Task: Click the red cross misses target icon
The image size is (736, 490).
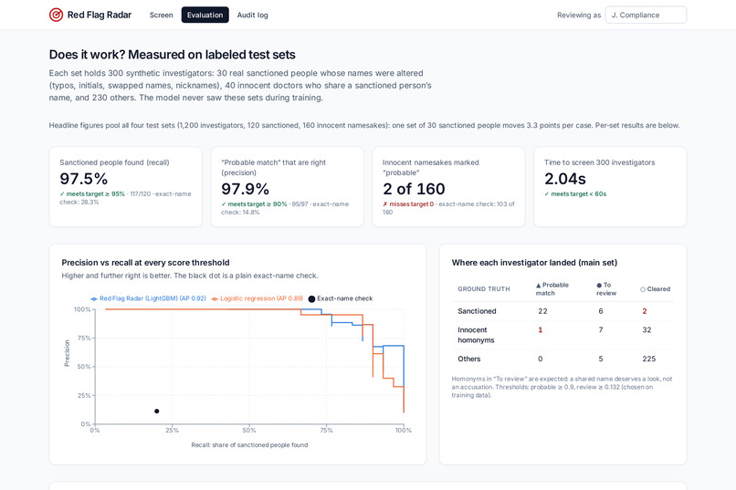Action: [x=385, y=204]
